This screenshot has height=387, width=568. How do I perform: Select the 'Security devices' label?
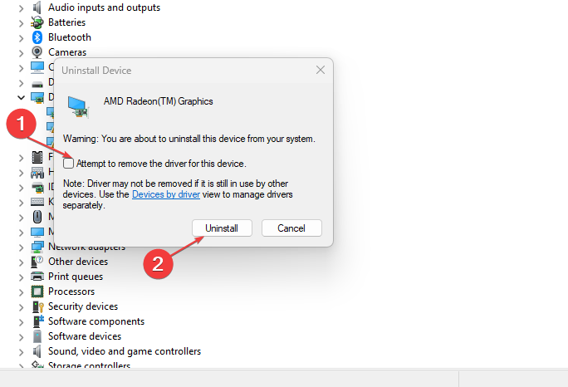[x=83, y=306]
